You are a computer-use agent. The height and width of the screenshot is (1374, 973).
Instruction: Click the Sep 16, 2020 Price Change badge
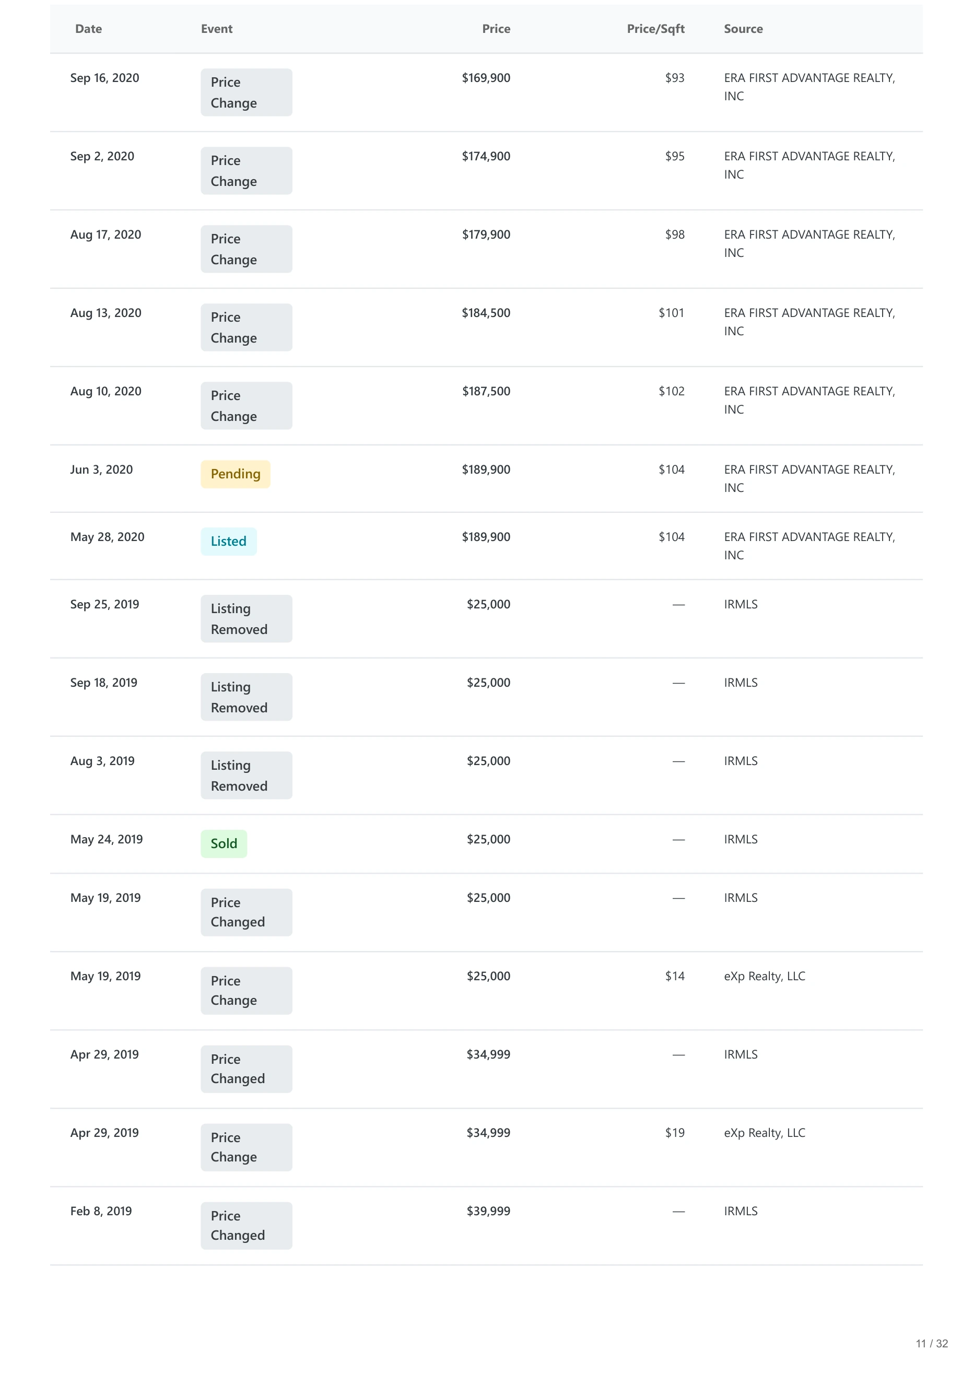point(246,92)
